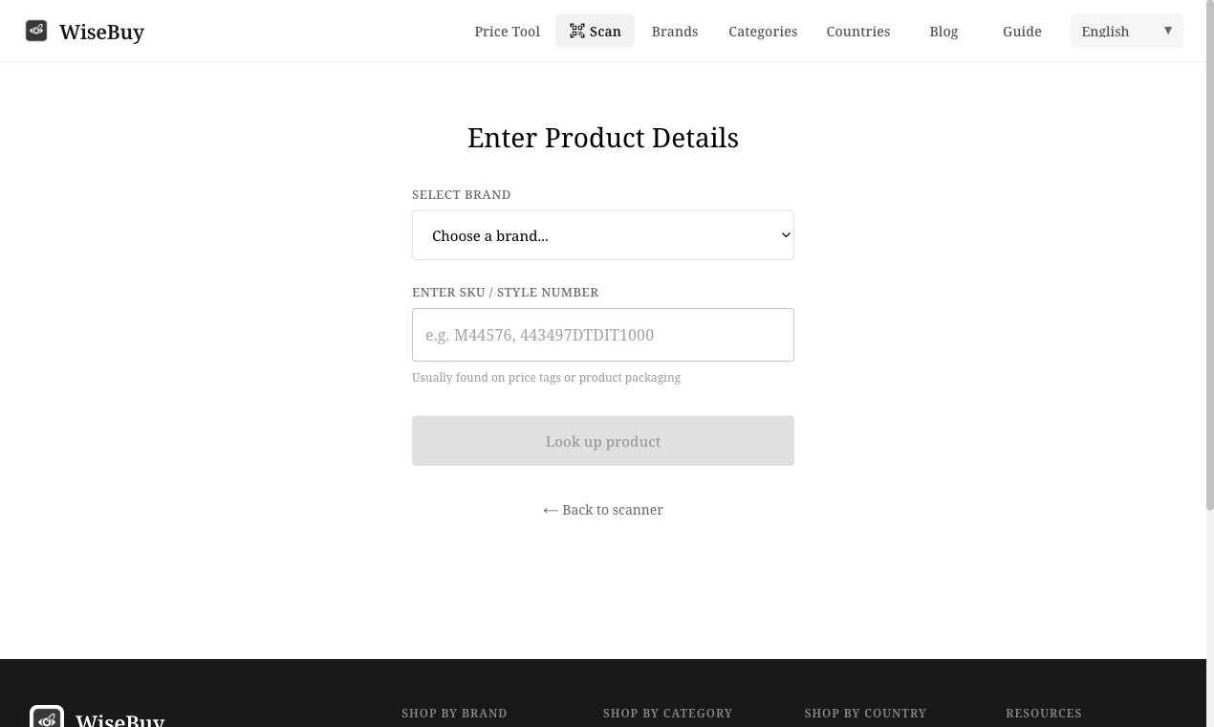Click the WiseBuy logo icon in footer
This screenshot has width=1214, height=727.
47,717
